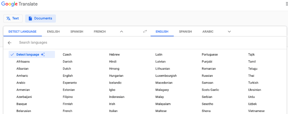Set language to Malayalam
The width and height of the screenshot is (288, 114).
tap(163, 104)
